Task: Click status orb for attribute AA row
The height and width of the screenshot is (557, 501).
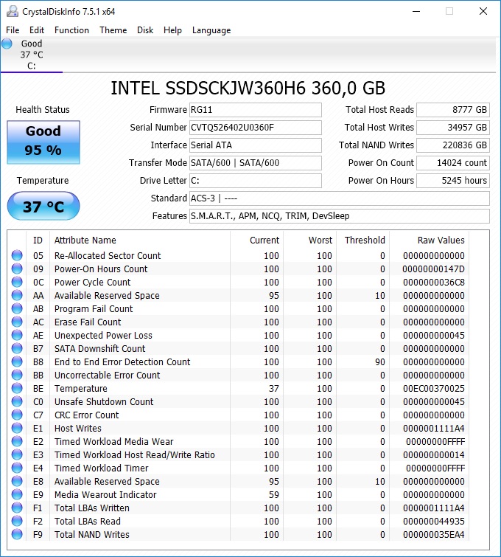Action: coord(17,295)
